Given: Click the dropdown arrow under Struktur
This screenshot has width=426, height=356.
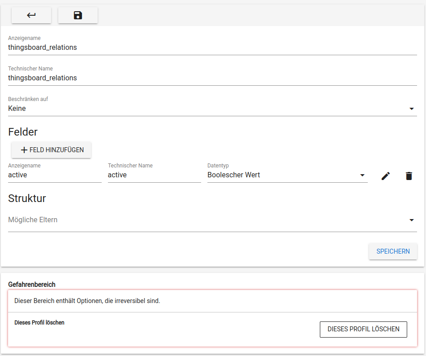Looking at the screenshot, I should pyautogui.click(x=411, y=220).
